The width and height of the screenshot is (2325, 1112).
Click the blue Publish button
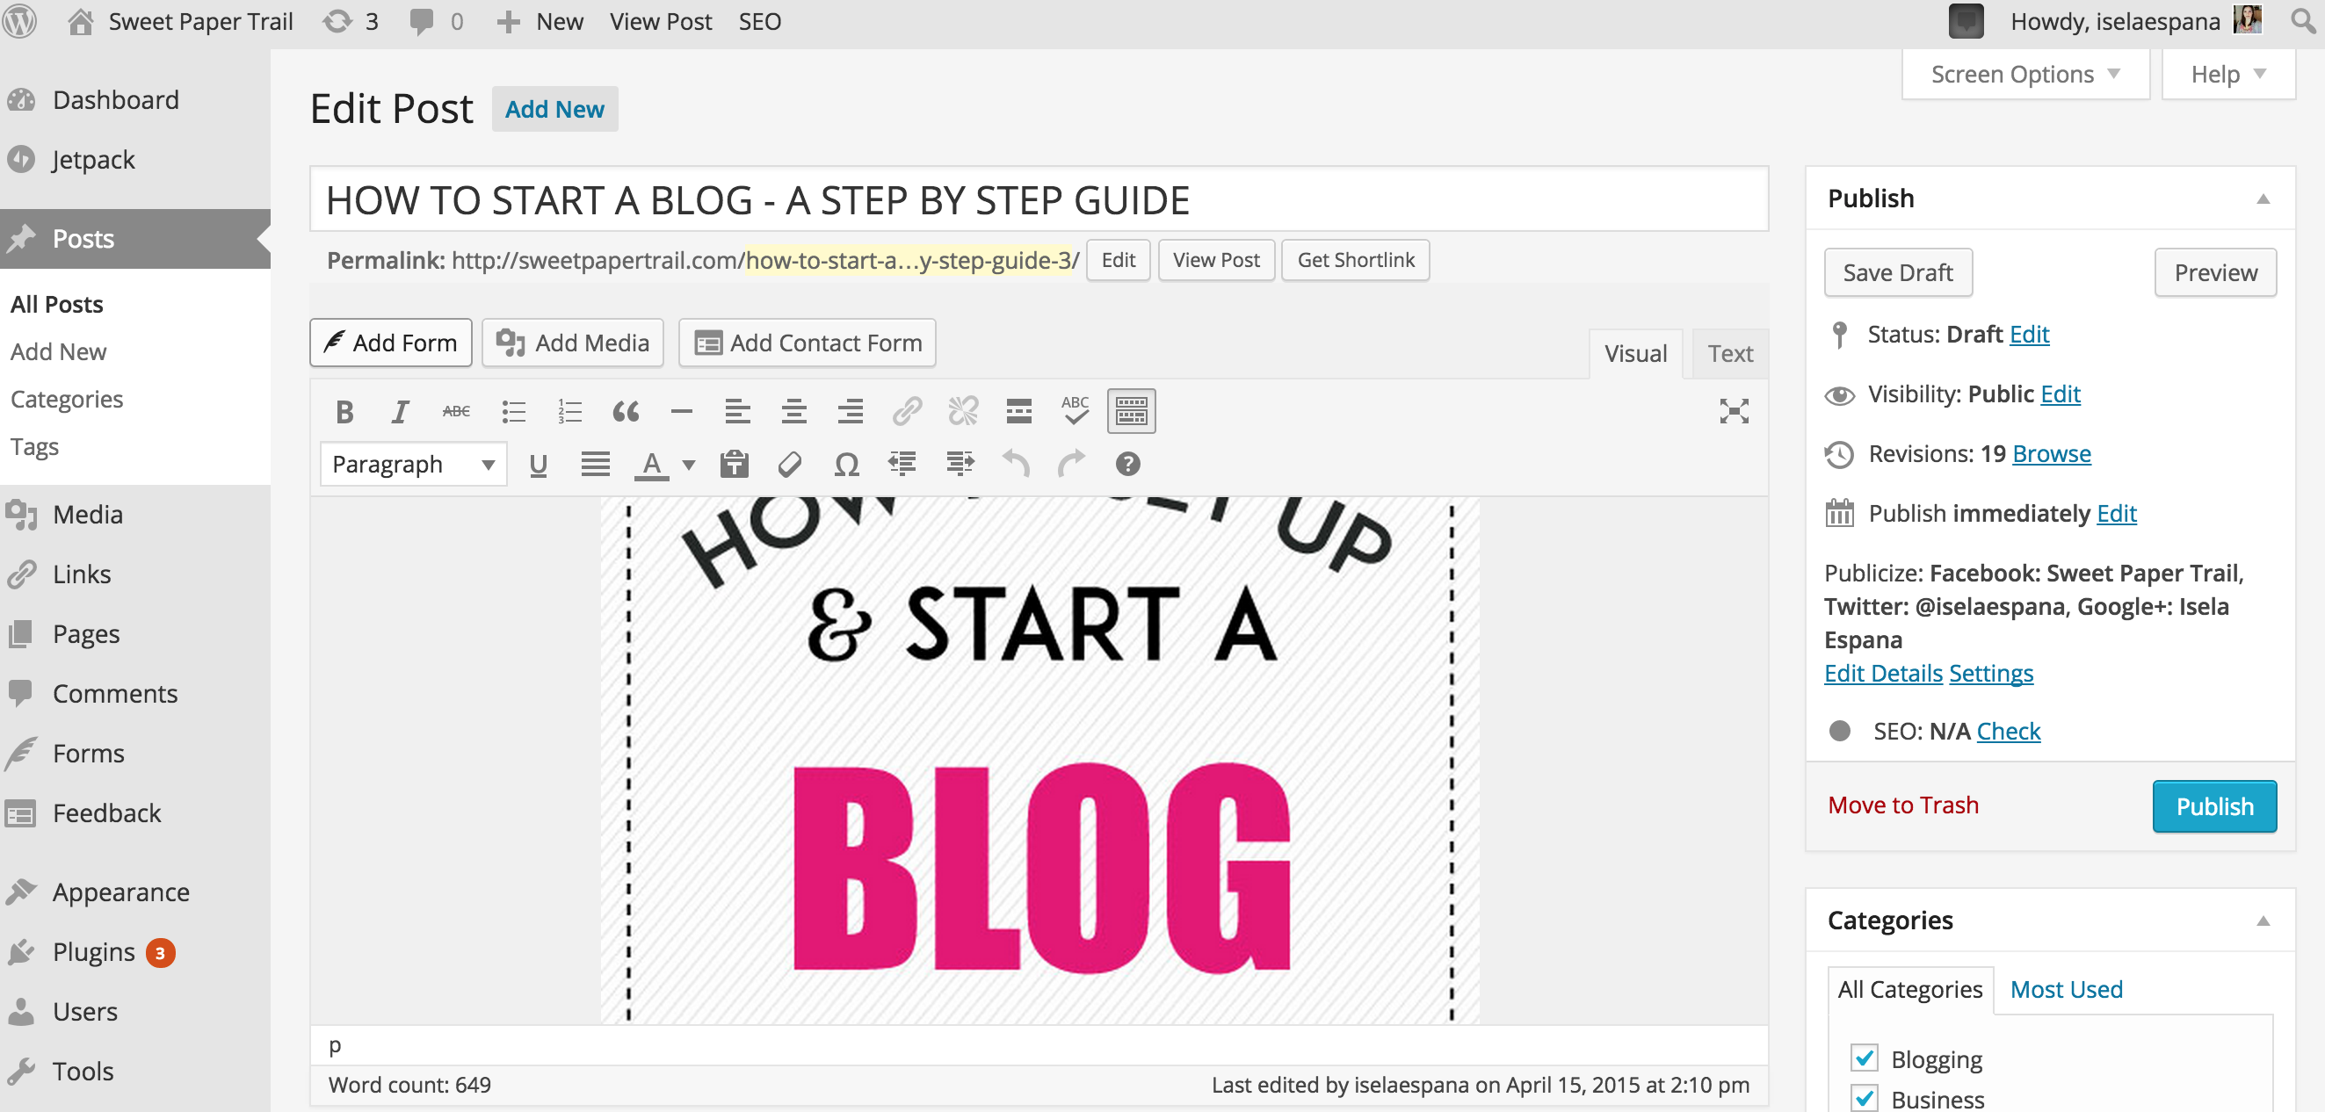2213,806
